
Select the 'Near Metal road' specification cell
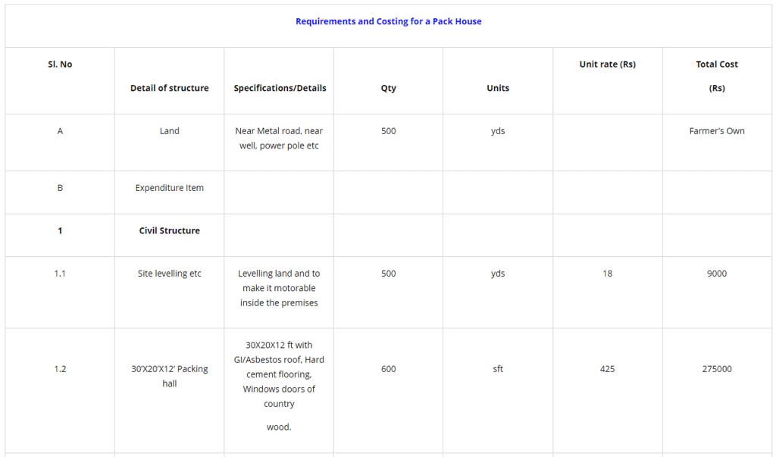279,138
